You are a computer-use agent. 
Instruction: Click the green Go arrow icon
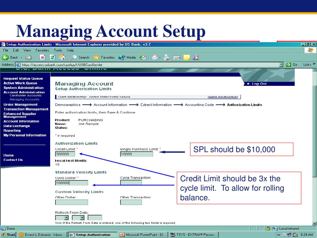(x=288, y=64)
